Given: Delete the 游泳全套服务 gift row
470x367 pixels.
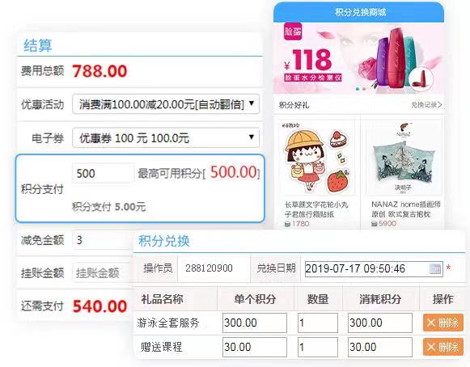Looking at the screenshot, I should [x=443, y=323].
